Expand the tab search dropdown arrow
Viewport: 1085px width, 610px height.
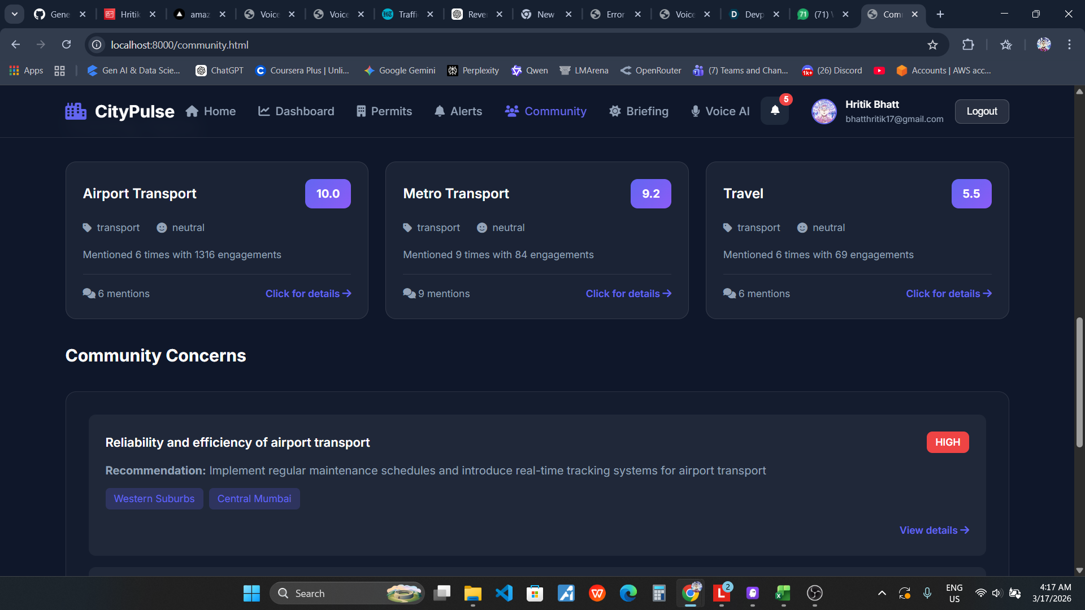(x=15, y=14)
